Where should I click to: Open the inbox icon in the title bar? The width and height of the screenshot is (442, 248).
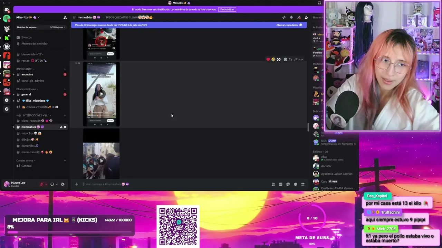[x=319, y=3]
